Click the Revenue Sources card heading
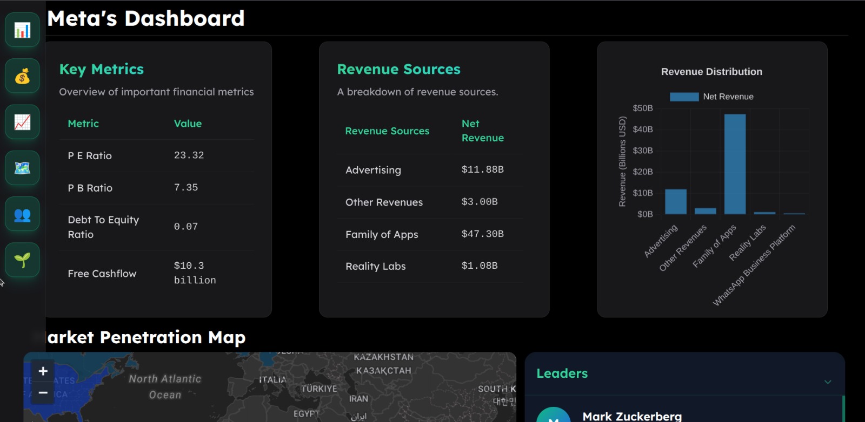This screenshot has width=865, height=422. (398, 69)
